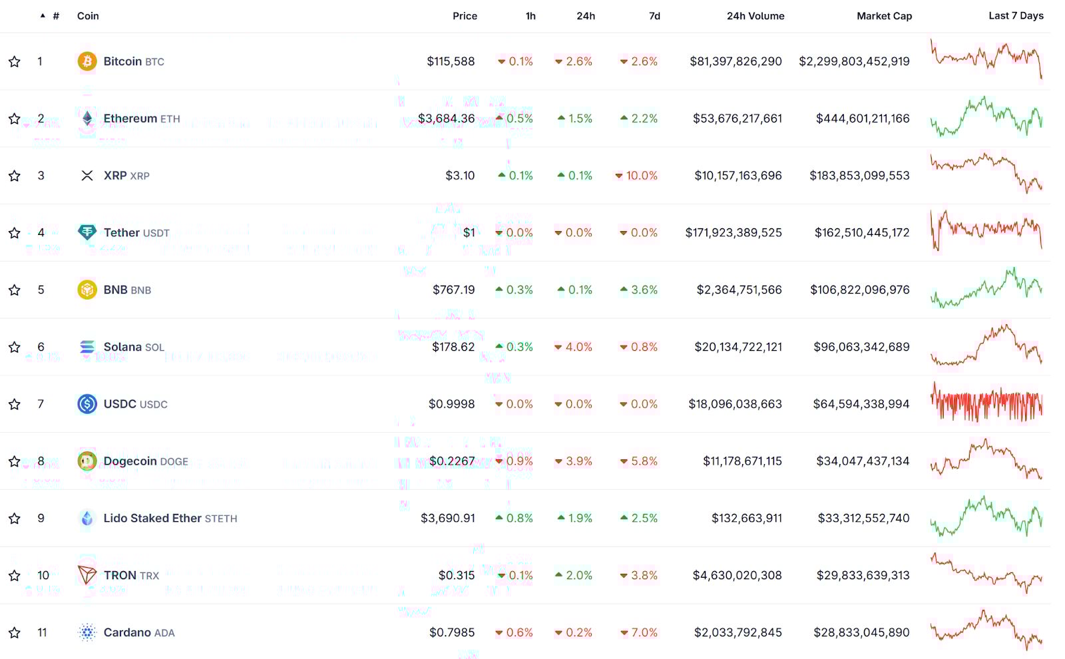Click the Last 7 Days column header

1016,16
